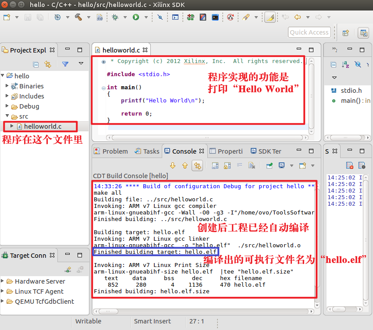Screen dimensions: 373x330
Task: Expand the Hardware Server connection node
Action: pyautogui.click(x=4, y=281)
